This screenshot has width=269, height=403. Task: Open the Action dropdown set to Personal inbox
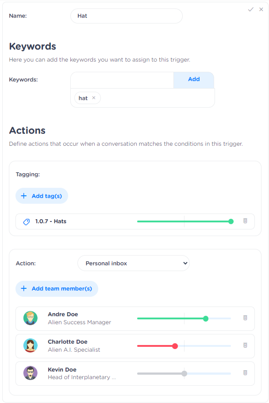[x=133, y=263]
